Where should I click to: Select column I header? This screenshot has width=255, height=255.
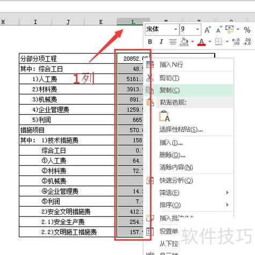click(x=35, y=21)
